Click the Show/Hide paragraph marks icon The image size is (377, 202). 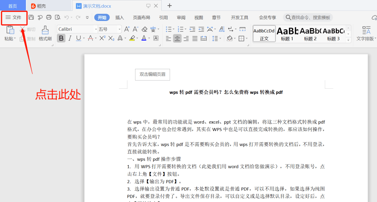click(231, 29)
